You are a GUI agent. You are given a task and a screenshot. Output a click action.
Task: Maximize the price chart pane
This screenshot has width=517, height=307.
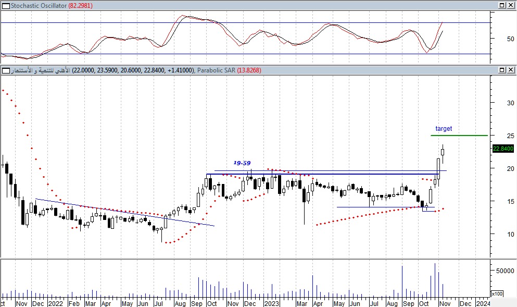pos(503,70)
